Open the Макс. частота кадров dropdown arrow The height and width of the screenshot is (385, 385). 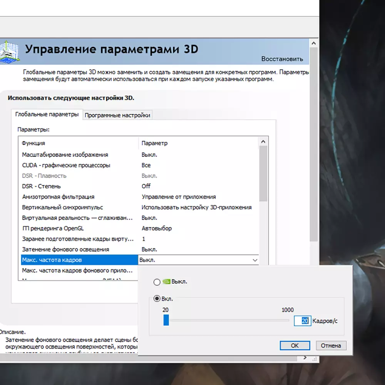tap(255, 260)
